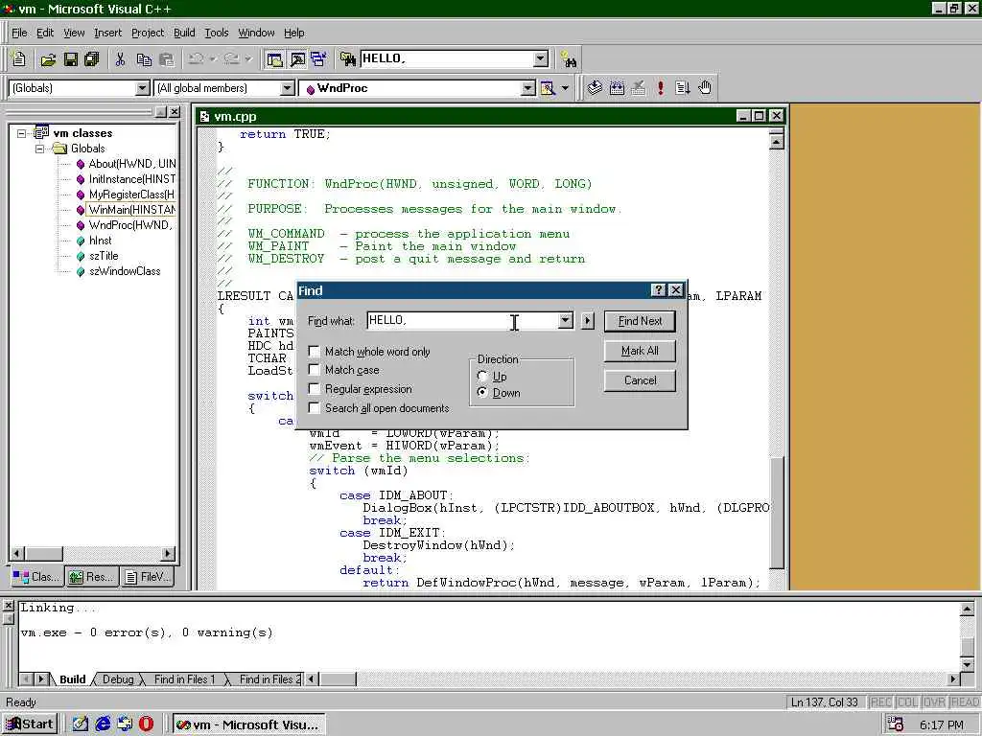Viewport: 982px width, 736px height.
Task: Open the (Globals) class dropdown
Action: pyautogui.click(x=142, y=88)
